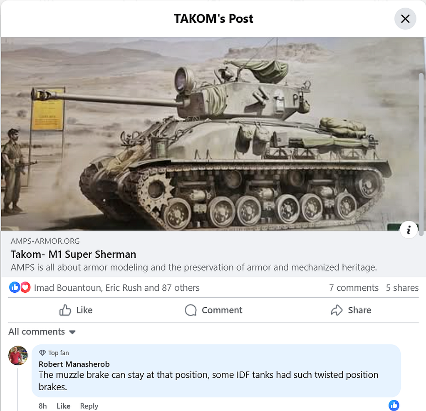Screen dimensions: 426x411
Task: Open Robert Manasherob's profile picture
Action: [x=18, y=356]
